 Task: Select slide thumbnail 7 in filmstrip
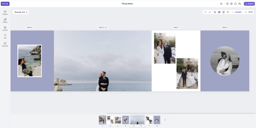[149, 120]
